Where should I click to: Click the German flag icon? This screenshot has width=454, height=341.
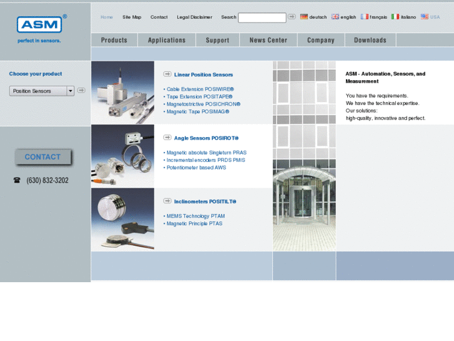click(x=304, y=17)
